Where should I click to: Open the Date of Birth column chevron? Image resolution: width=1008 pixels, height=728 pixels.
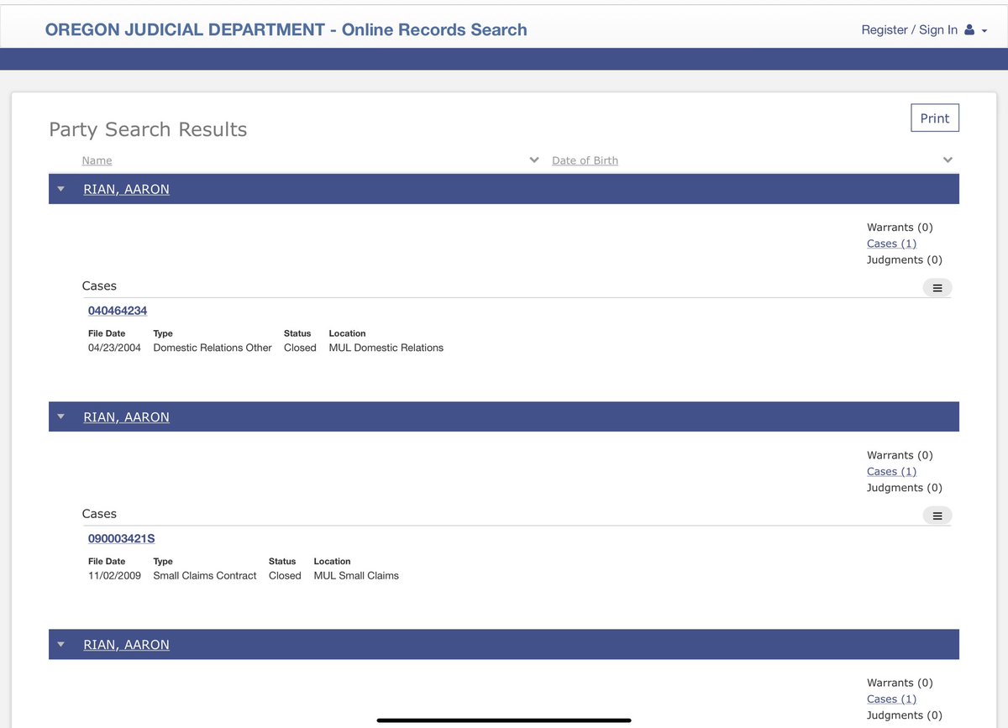pos(948,160)
